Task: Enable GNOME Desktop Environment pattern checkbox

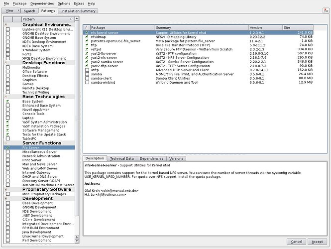Action: [8, 33]
